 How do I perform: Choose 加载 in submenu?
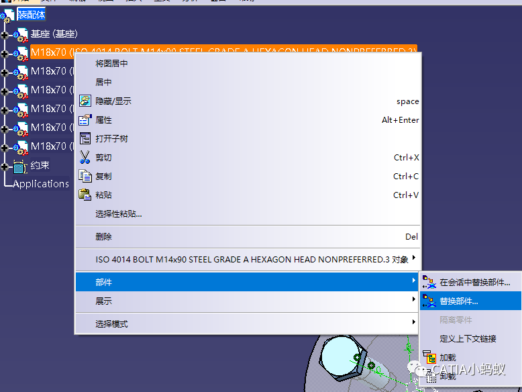[x=471, y=357]
